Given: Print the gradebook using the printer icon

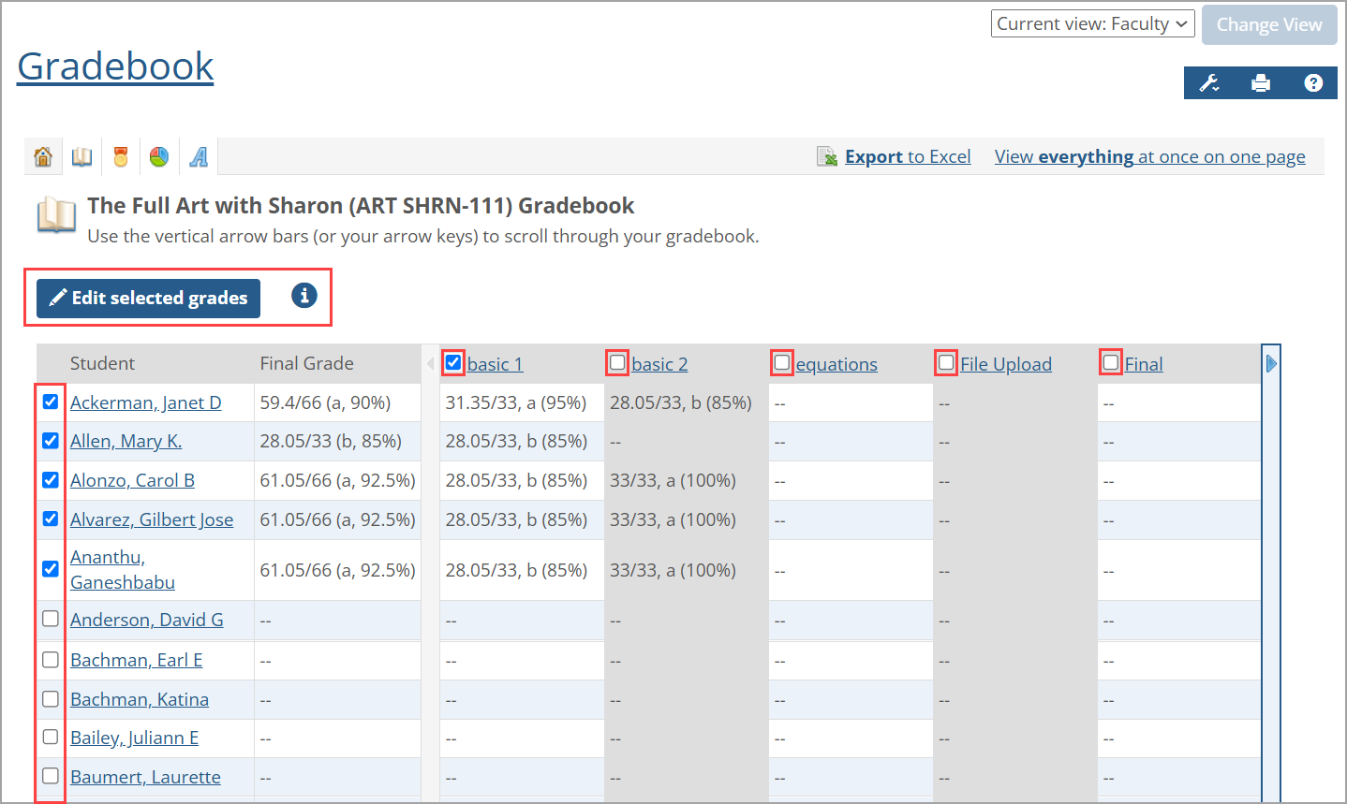Looking at the screenshot, I should (1261, 82).
